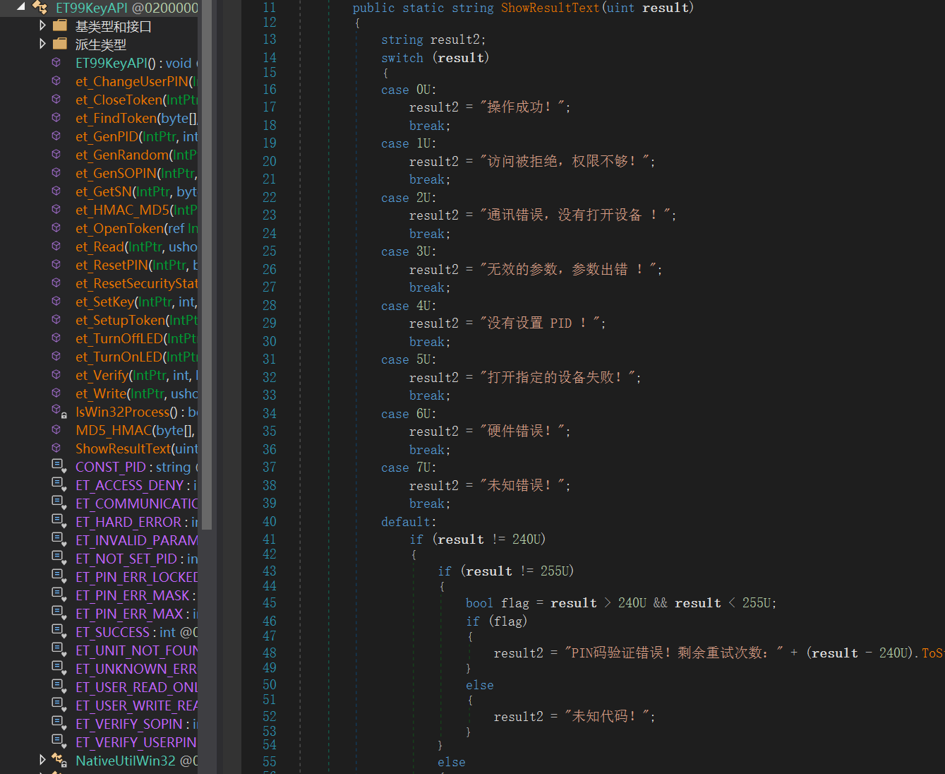945x774 pixels.
Task: Click method icon beside et_OpenToken
Action: point(56,227)
